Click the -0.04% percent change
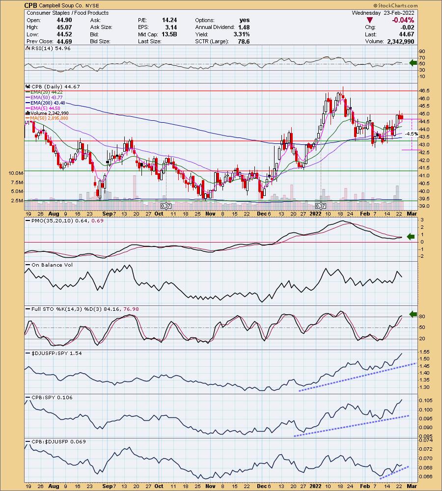 click(x=403, y=20)
